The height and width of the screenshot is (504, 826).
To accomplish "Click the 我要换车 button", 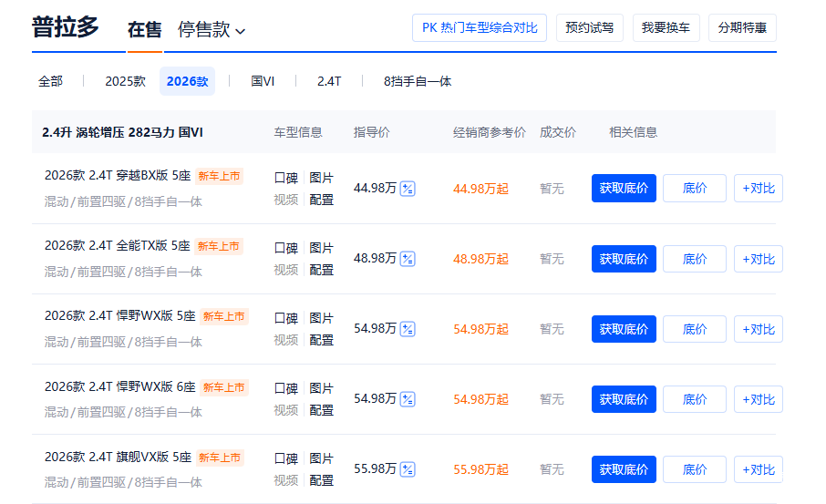I will click(x=666, y=28).
